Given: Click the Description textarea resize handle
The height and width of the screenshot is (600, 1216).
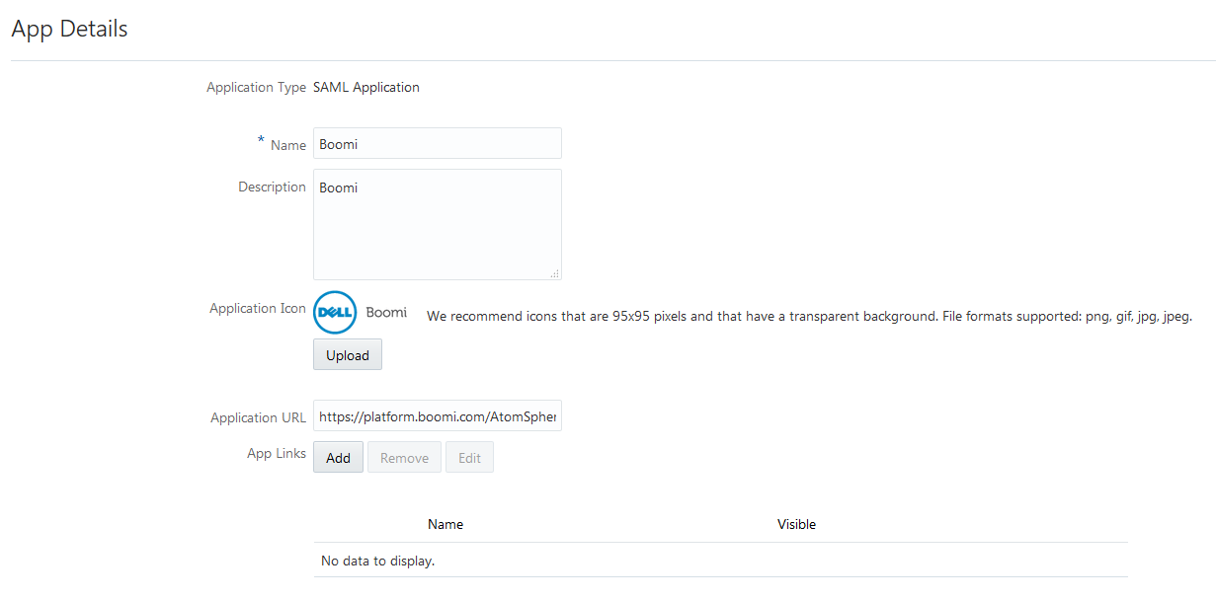Looking at the screenshot, I should [x=555, y=273].
